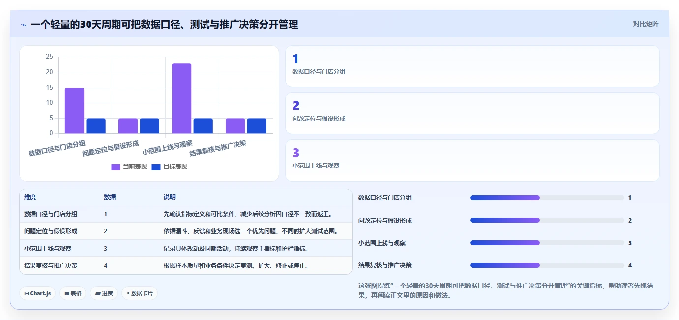Click the blue 目标表现 bar for 小范围上线与观察
This screenshot has height=320, width=679.
[203, 126]
